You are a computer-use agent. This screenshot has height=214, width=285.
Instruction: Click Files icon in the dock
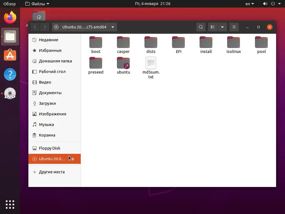click(10, 37)
